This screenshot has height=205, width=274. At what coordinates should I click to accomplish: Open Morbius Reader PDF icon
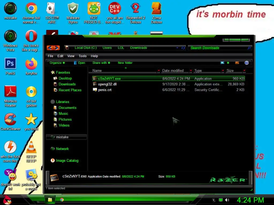pyautogui.click(x=10, y=96)
